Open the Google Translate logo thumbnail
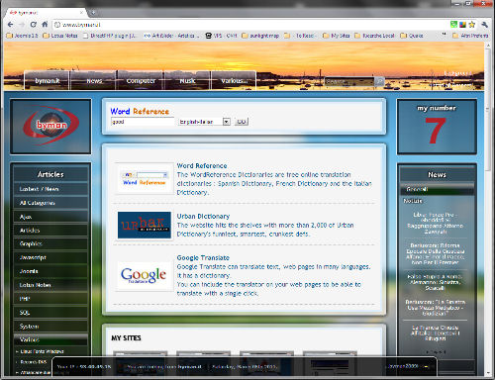Screen dimensions: 495x380 pos(144,275)
